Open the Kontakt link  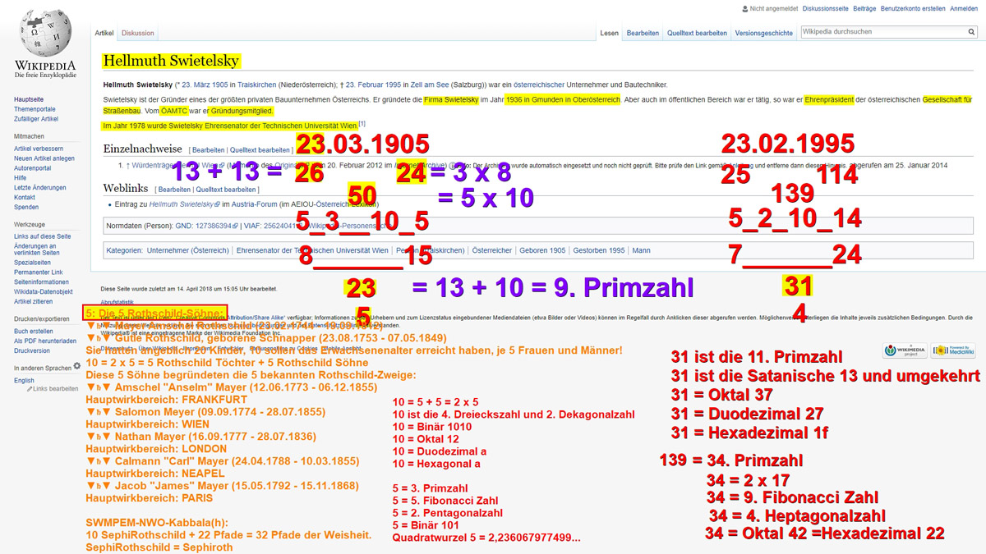[25, 198]
